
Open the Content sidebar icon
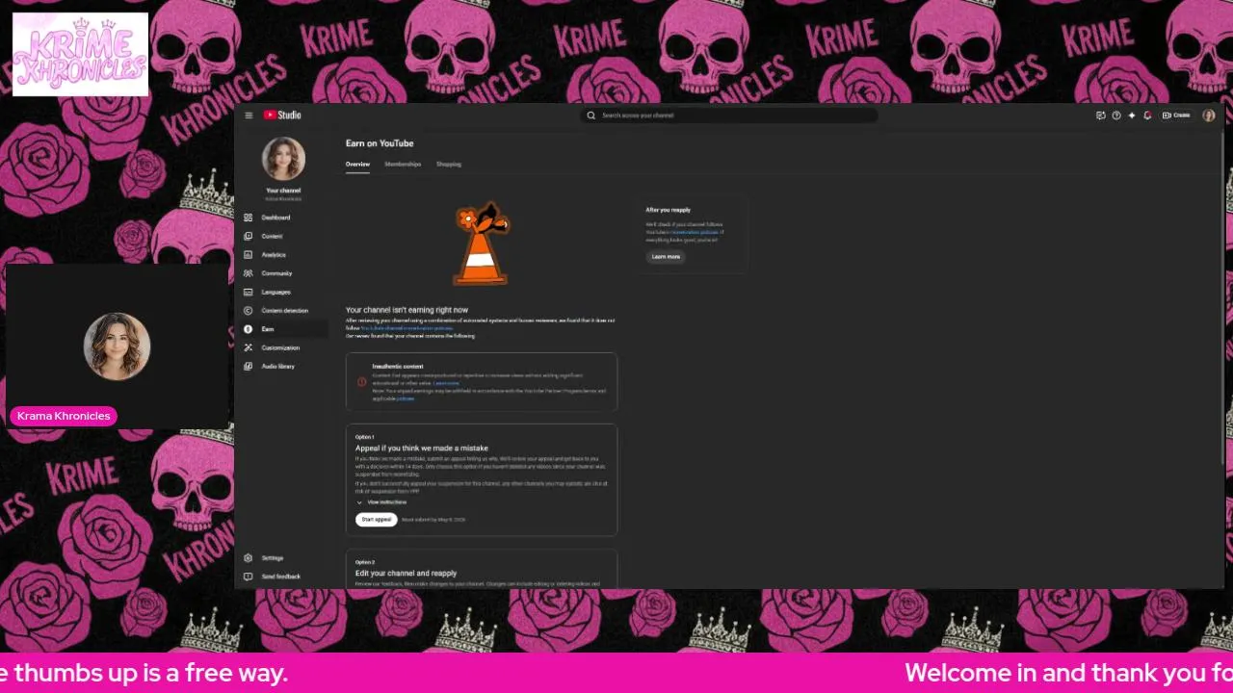click(x=249, y=236)
